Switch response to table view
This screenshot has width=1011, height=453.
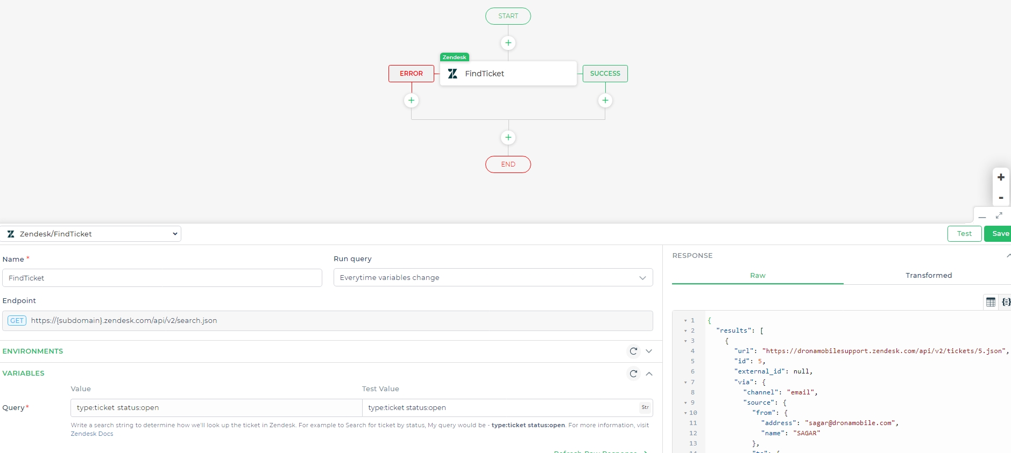[x=991, y=302]
